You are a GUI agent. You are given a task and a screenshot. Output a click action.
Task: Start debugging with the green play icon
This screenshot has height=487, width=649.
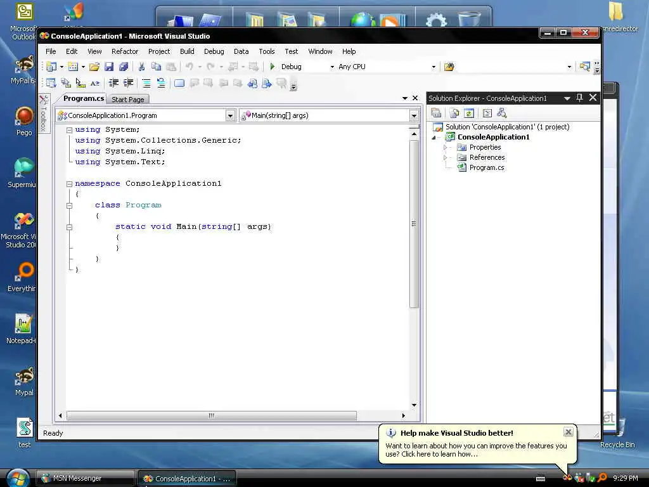coord(273,67)
